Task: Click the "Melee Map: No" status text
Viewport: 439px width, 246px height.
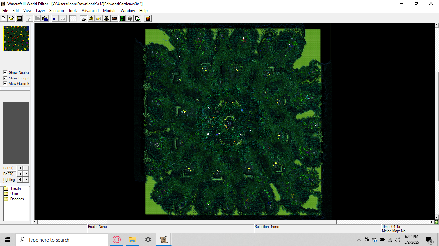Action: [x=394, y=231]
